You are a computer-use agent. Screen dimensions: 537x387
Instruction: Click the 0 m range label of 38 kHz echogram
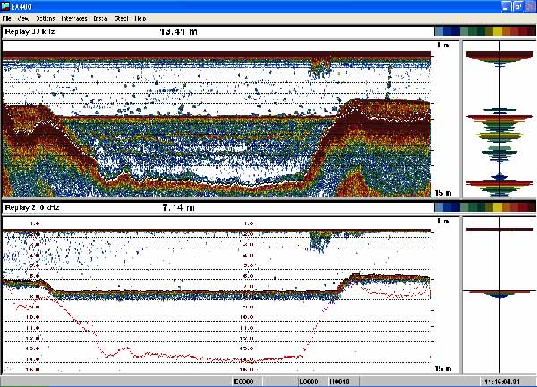tap(443, 45)
